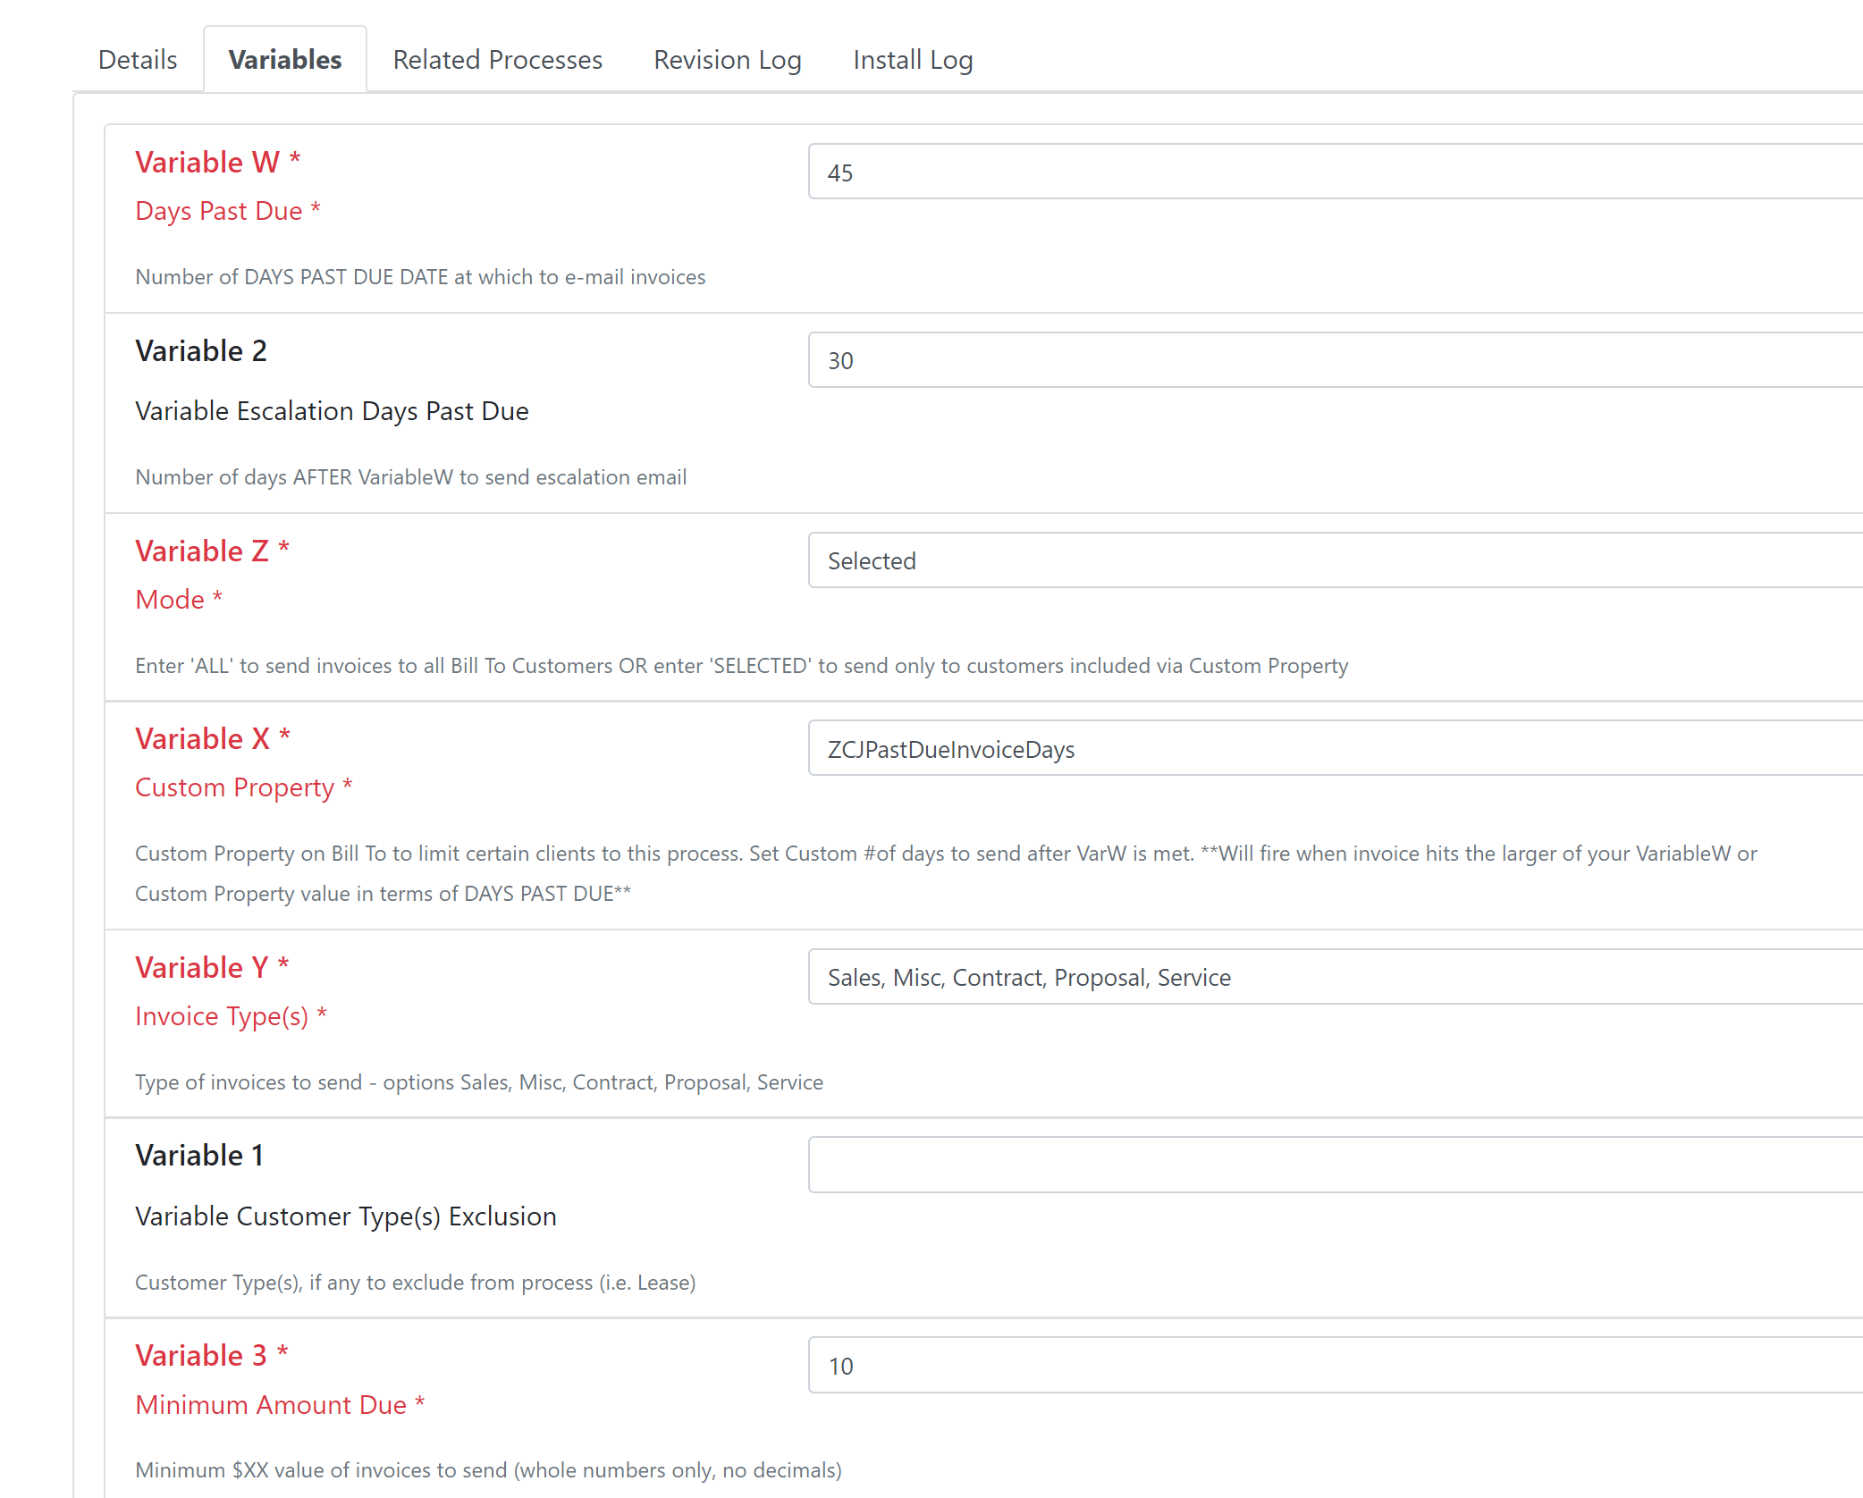Select the Variables tab
Screen dimensions: 1863x1498
[x=285, y=59]
